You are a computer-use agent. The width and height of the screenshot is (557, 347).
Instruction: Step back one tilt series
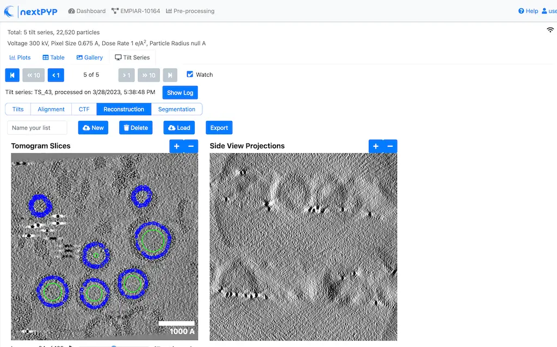pos(56,75)
